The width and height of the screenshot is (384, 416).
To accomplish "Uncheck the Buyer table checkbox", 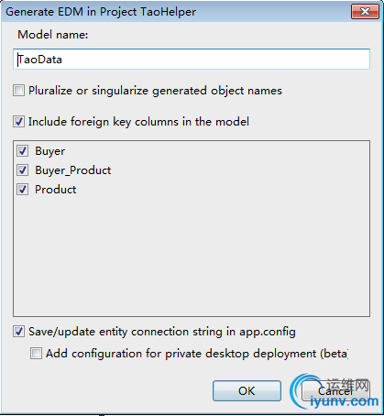I will coord(23,151).
